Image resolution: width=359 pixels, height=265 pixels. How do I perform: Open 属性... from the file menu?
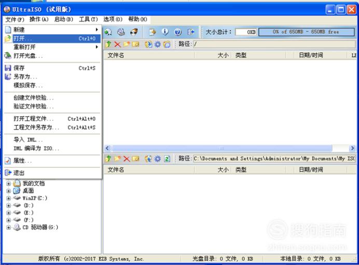pos(52,161)
